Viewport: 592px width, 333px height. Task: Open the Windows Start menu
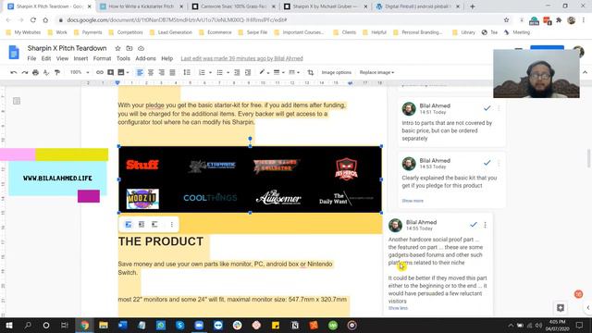(x=9, y=325)
